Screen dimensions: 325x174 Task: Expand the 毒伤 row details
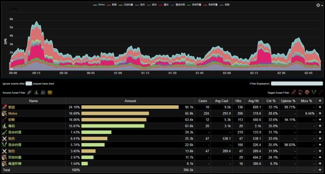click(x=320, y=126)
